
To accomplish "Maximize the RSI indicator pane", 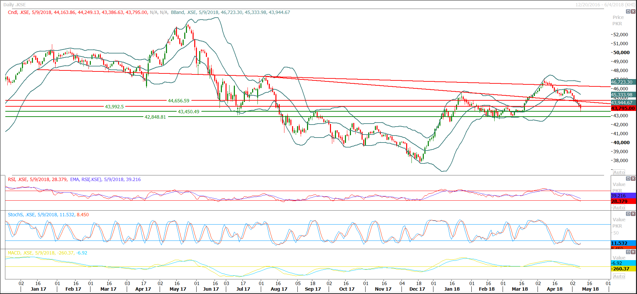I will pyautogui.click(x=628, y=179).
